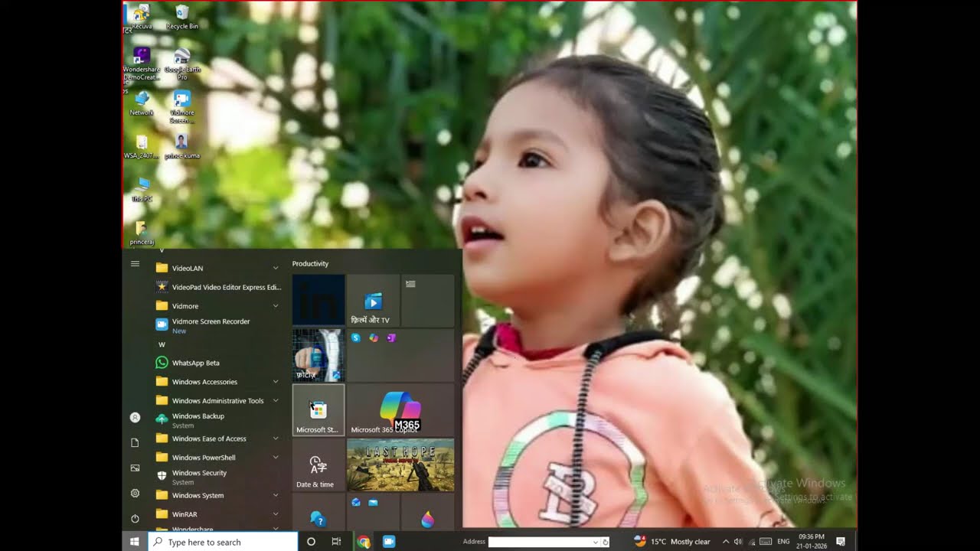Image resolution: width=980 pixels, height=551 pixels.
Task: Jump to letter W section header
Action: (162, 344)
